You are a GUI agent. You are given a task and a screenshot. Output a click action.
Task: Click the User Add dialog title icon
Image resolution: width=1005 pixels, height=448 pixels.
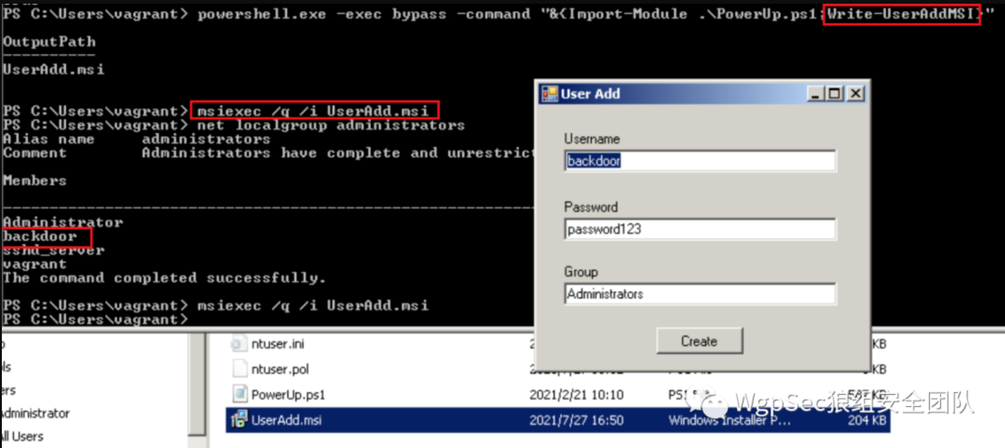tap(550, 94)
